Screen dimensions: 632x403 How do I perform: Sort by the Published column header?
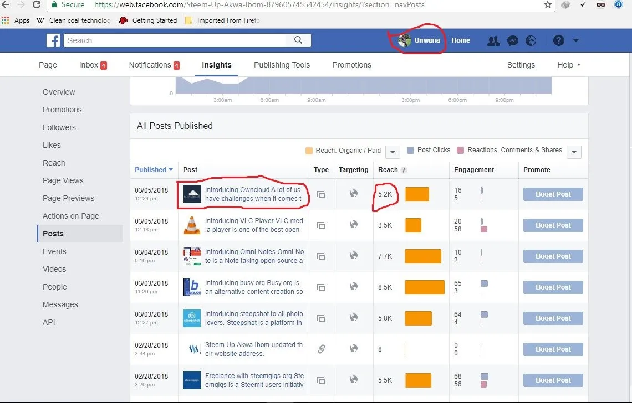(x=154, y=169)
